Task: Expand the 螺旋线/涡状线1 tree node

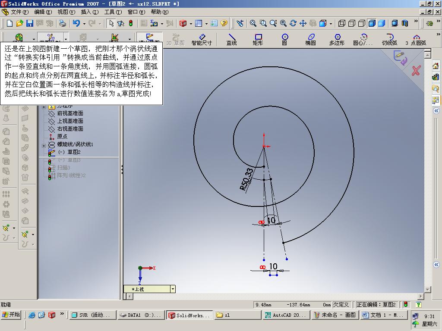Action: [x=44, y=146]
